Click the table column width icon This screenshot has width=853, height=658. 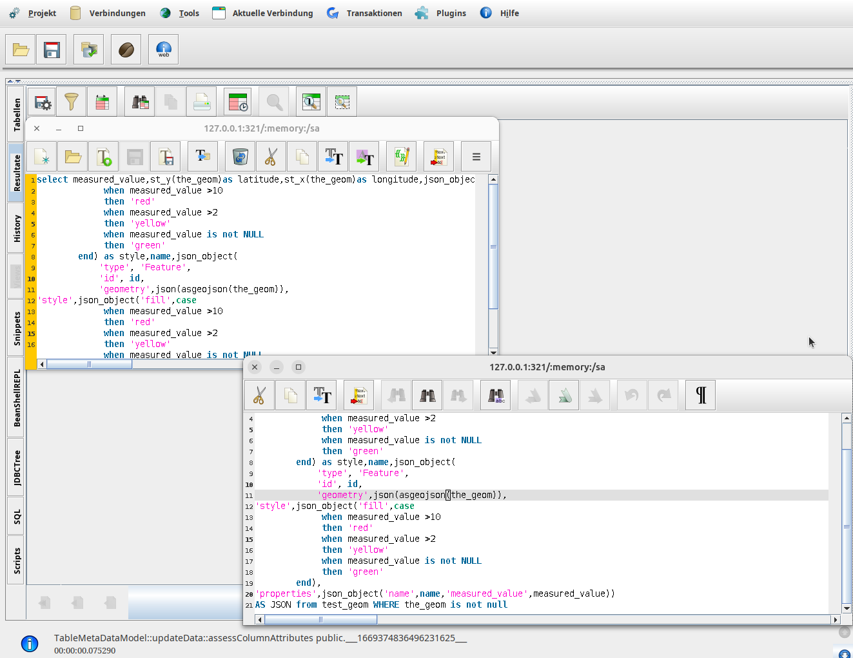click(102, 102)
